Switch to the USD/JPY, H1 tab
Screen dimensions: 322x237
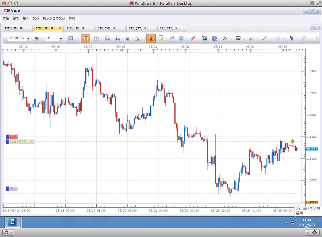pos(142,28)
